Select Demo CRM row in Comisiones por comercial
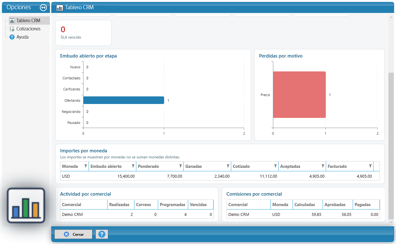The height and width of the screenshot is (244, 396). [303, 214]
